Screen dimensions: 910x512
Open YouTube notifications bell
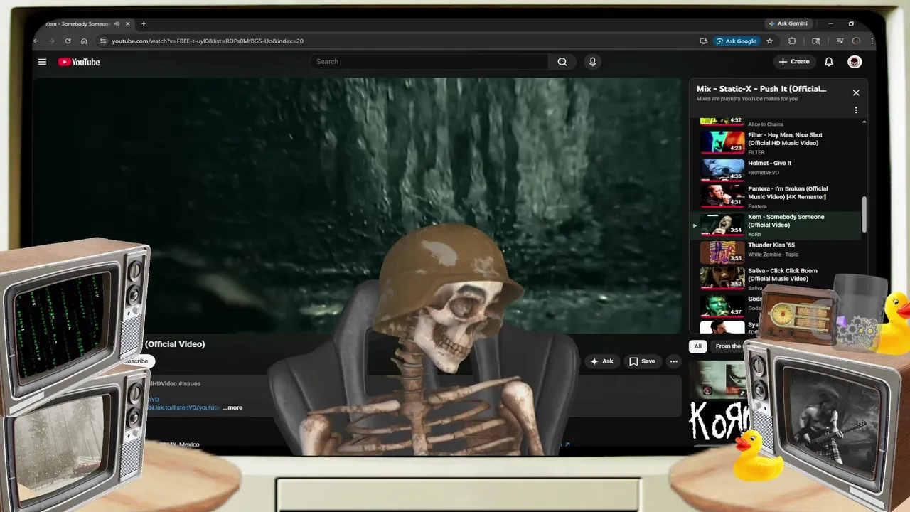click(x=829, y=62)
